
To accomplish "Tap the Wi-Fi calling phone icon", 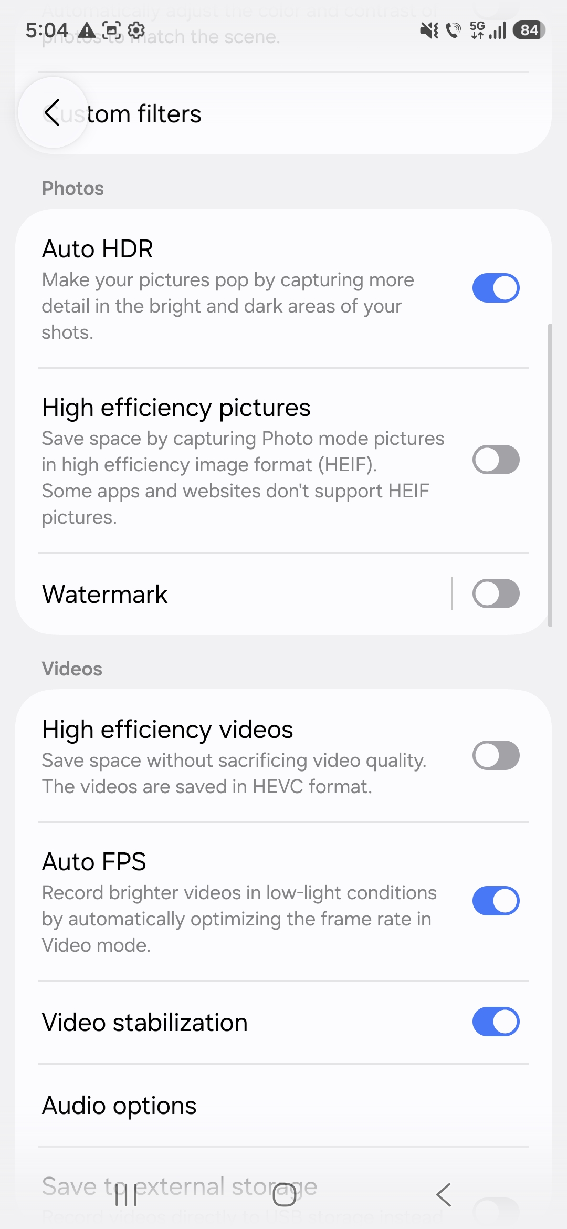I will 453,31.
